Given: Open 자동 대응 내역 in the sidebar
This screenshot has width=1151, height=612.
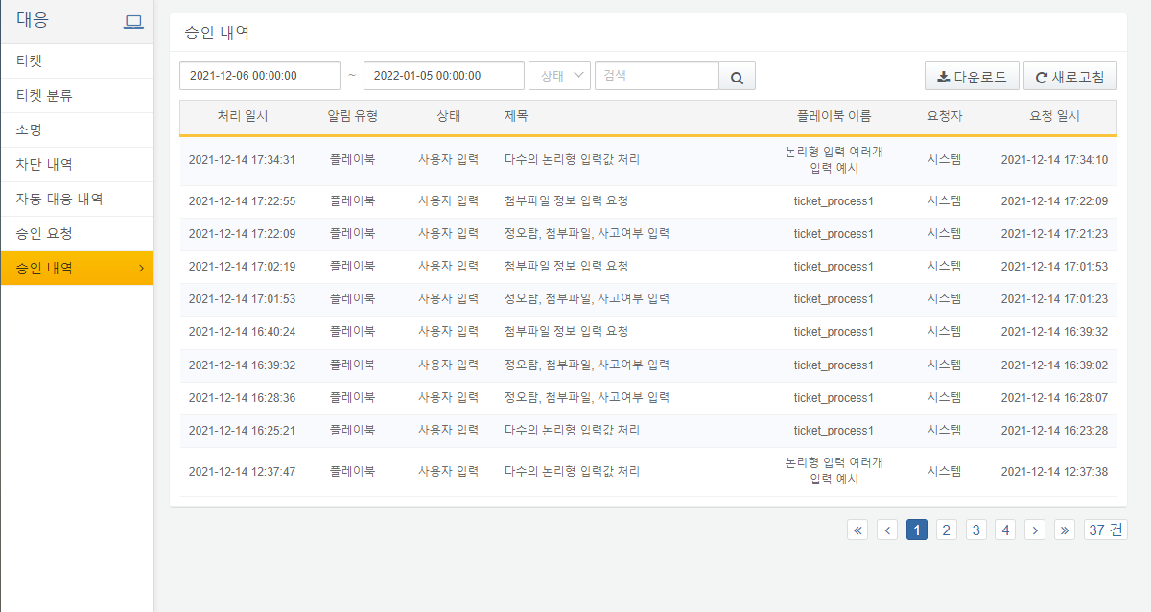Looking at the screenshot, I should pyautogui.click(x=77, y=200).
